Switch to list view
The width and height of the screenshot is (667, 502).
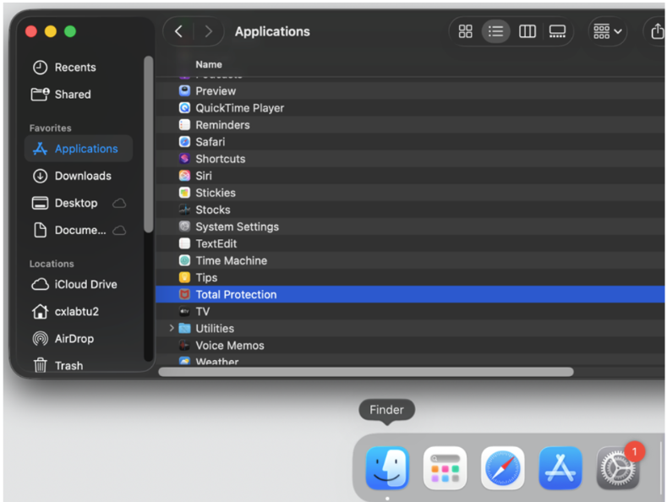495,31
